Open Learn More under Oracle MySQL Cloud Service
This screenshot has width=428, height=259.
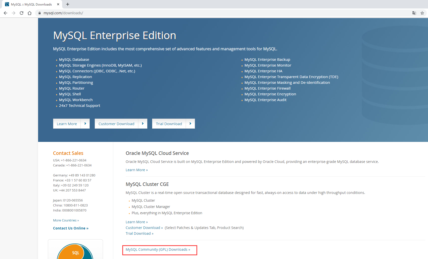pyautogui.click(x=137, y=170)
